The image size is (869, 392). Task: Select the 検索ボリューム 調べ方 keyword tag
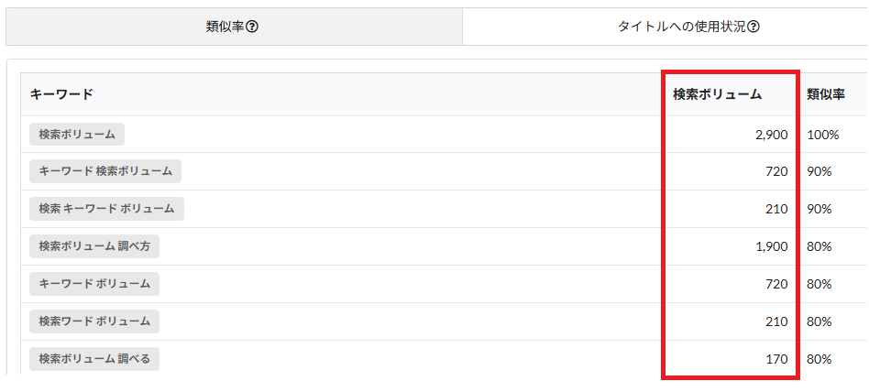pos(94,246)
